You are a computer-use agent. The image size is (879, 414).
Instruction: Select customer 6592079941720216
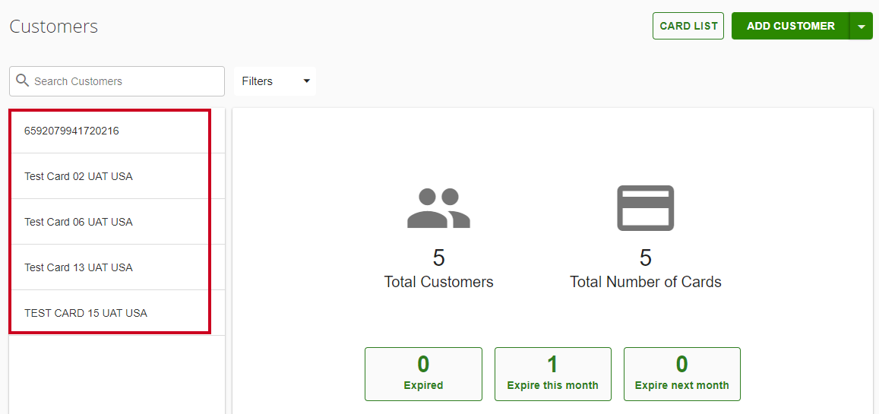pos(117,131)
